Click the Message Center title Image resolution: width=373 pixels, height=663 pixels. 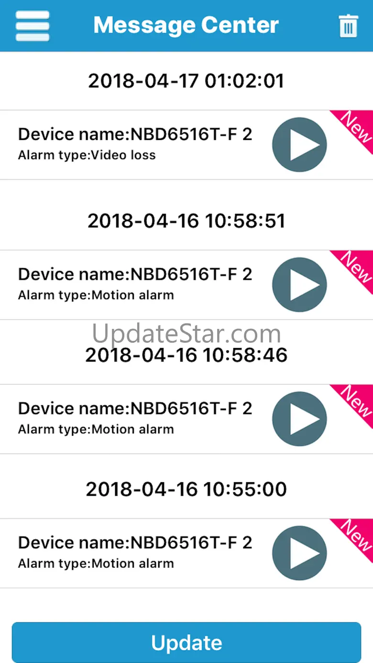[186, 25]
